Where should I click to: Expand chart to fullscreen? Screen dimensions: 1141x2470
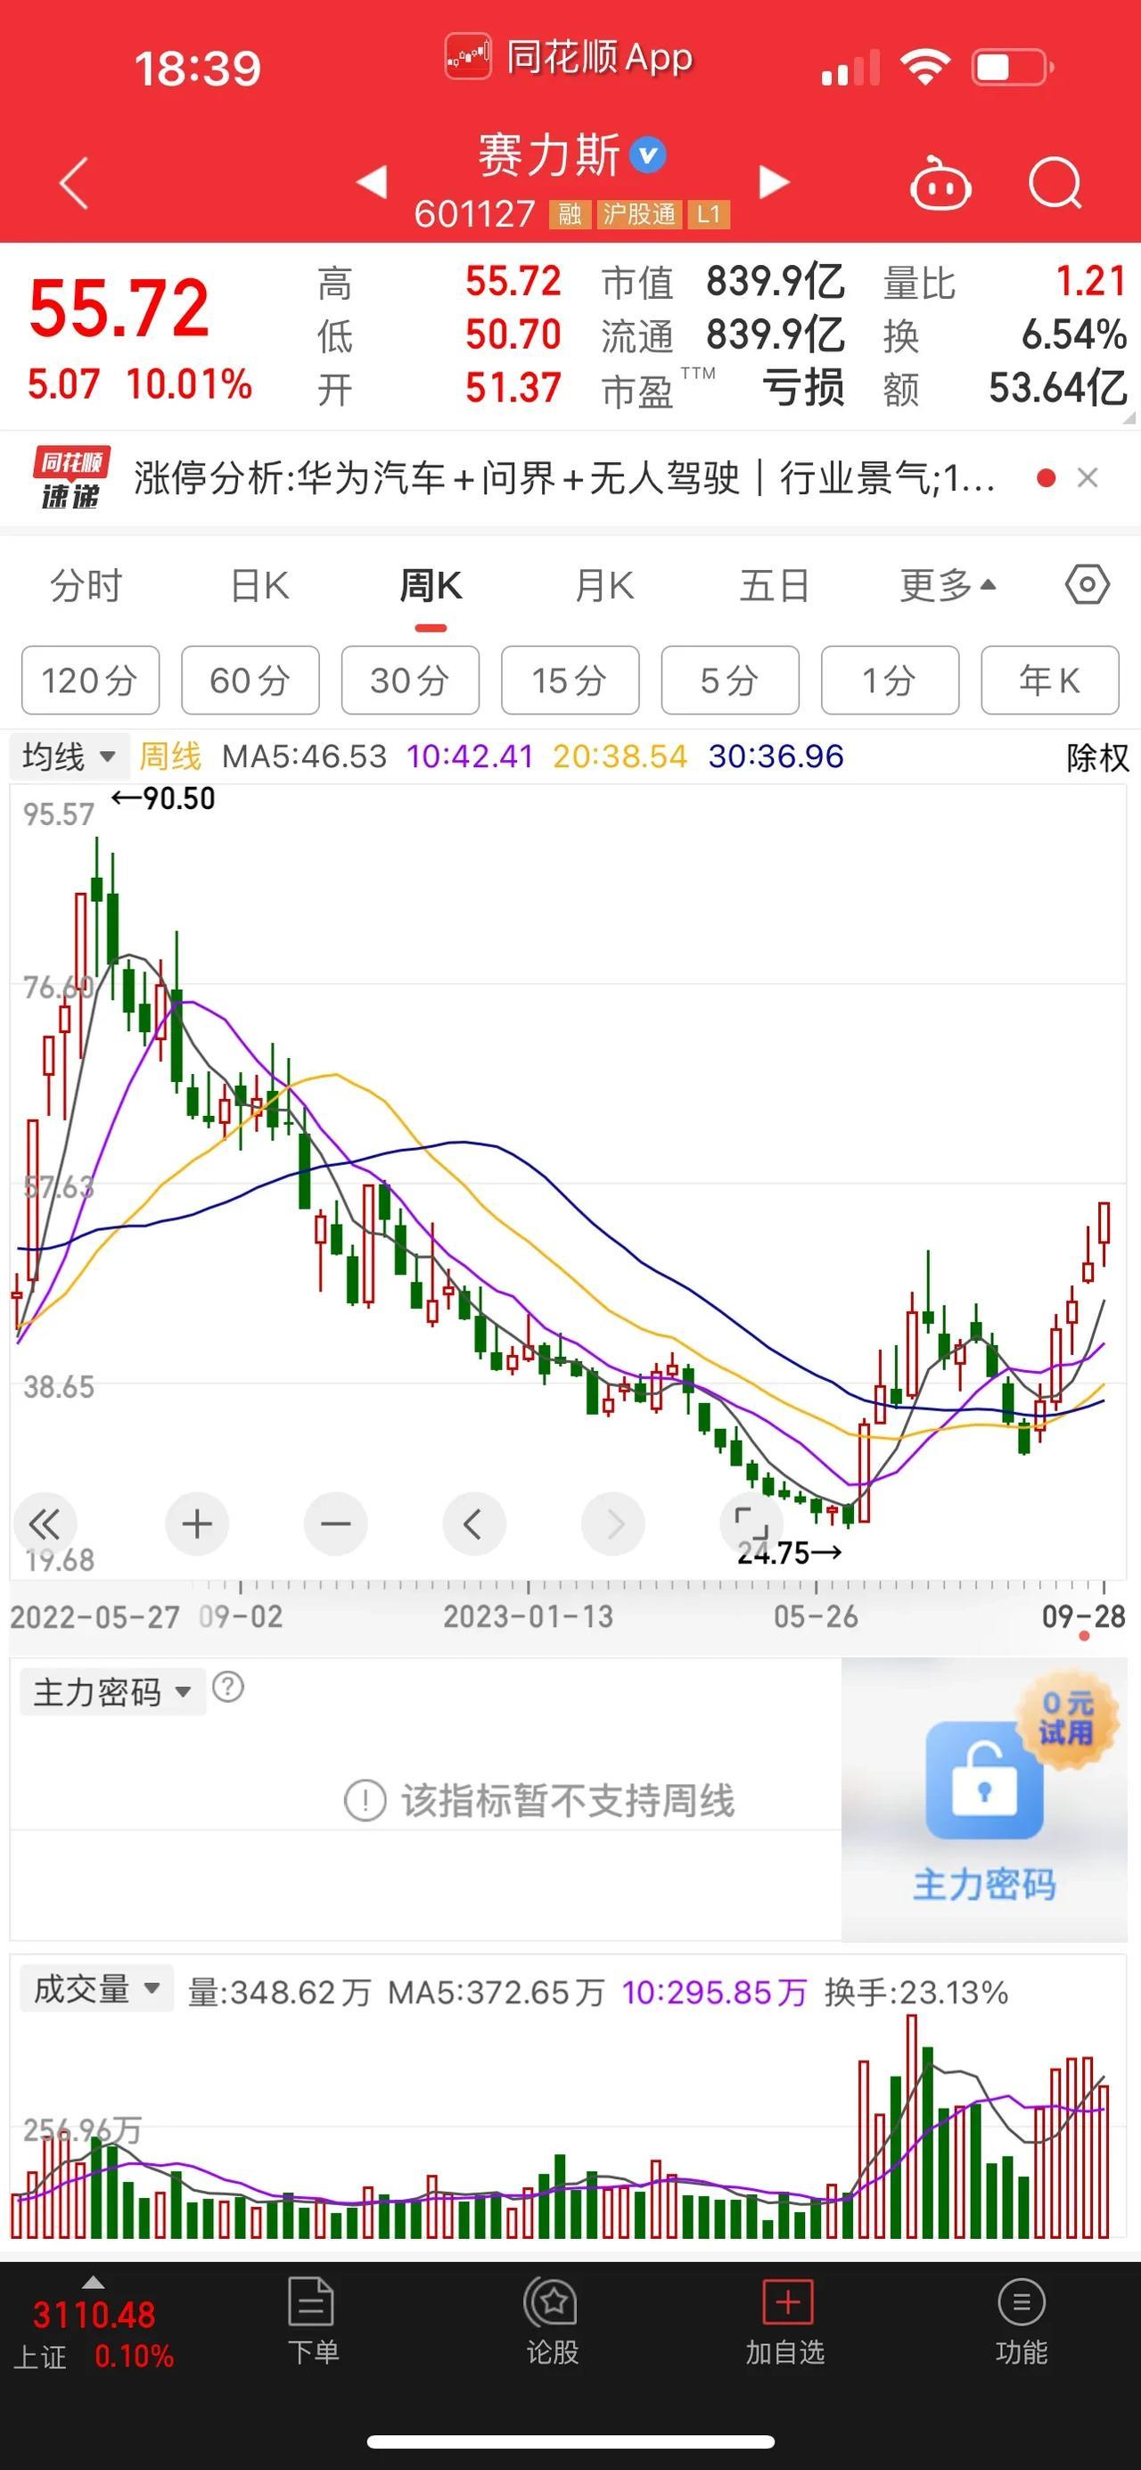[x=751, y=1524]
